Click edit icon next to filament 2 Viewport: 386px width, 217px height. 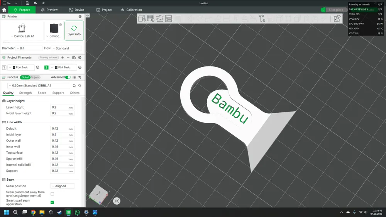click(80, 67)
